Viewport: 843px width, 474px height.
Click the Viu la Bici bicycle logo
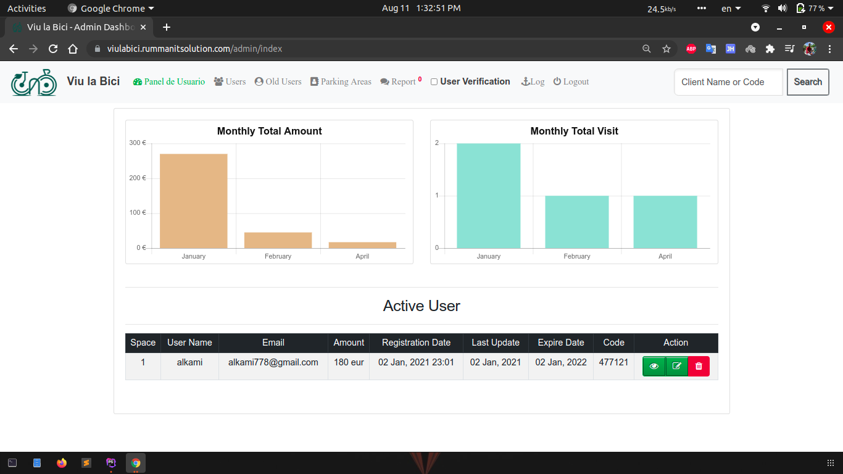tap(34, 82)
